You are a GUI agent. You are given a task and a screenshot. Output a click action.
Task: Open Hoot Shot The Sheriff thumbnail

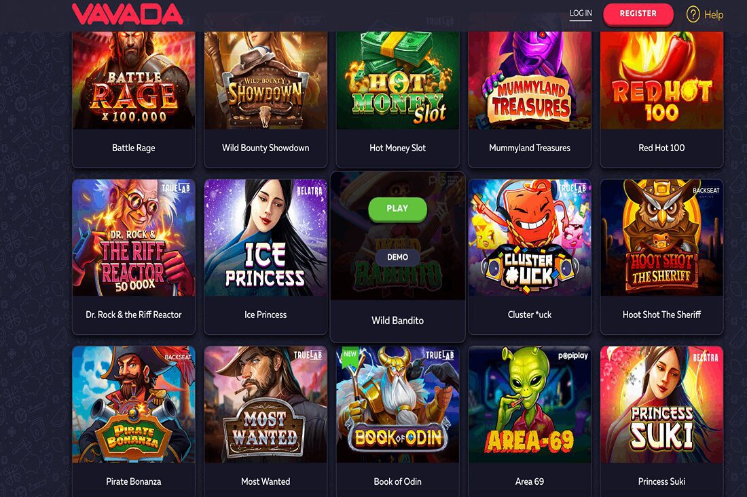pyautogui.click(x=661, y=237)
